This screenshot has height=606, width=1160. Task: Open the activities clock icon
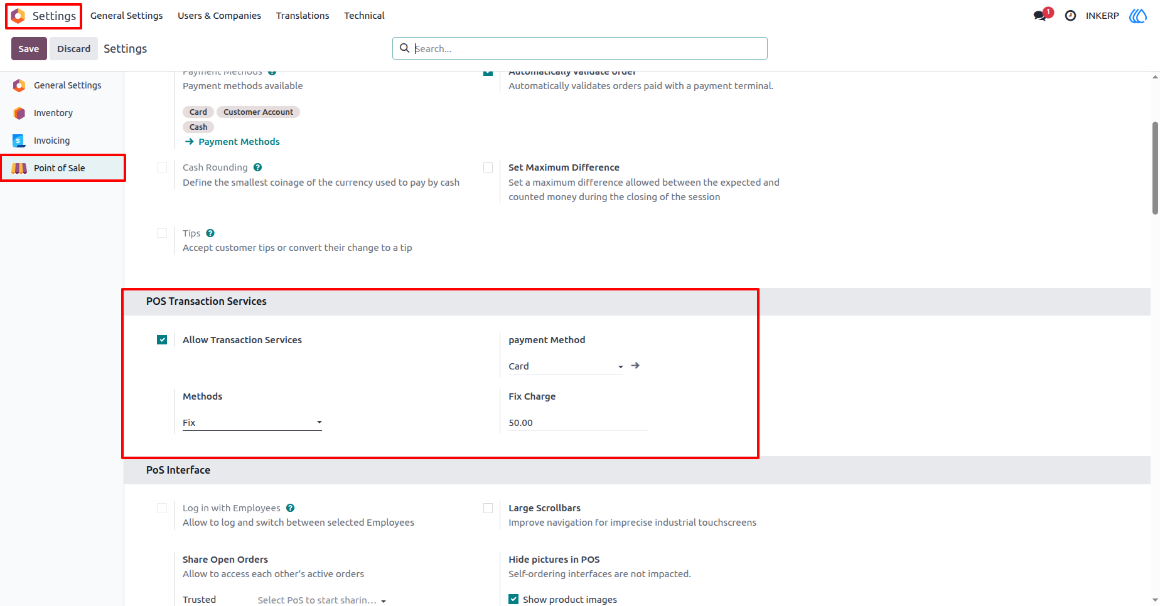pyautogui.click(x=1070, y=16)
